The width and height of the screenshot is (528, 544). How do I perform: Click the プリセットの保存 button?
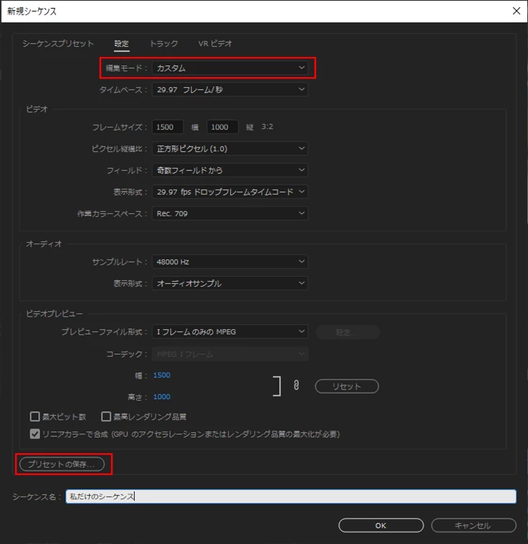point(62,464)
